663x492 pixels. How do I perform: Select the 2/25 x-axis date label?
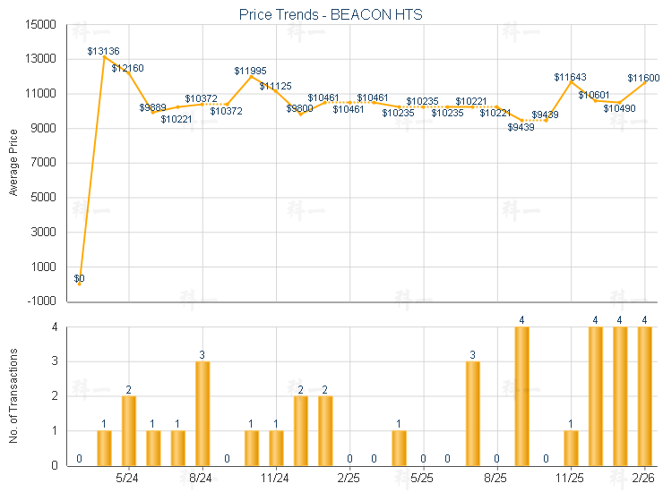(x=350, y=479)
